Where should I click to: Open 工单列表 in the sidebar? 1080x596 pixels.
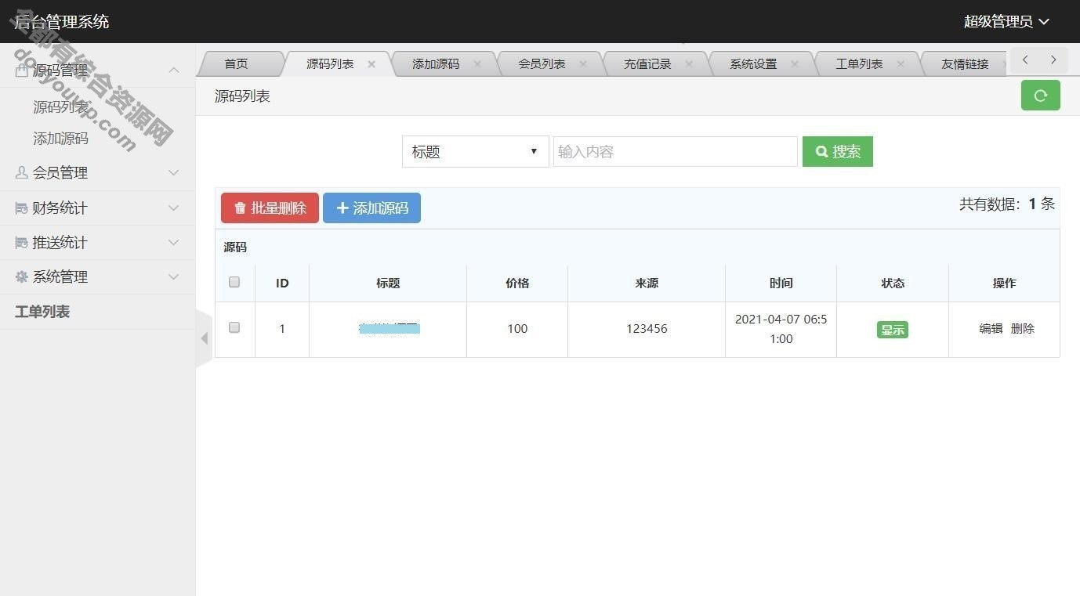coord(42,312)
